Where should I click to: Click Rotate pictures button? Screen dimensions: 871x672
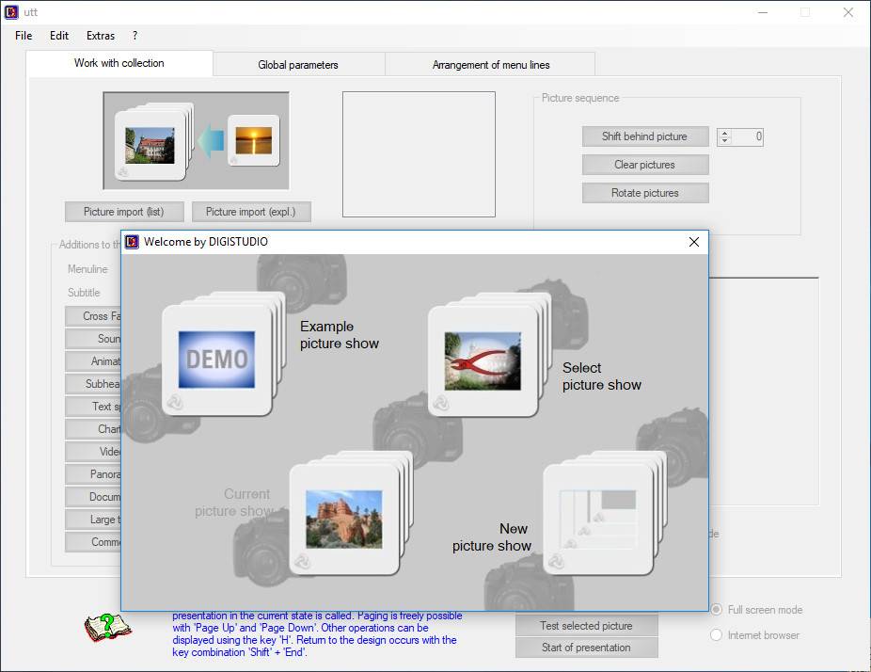645,193
